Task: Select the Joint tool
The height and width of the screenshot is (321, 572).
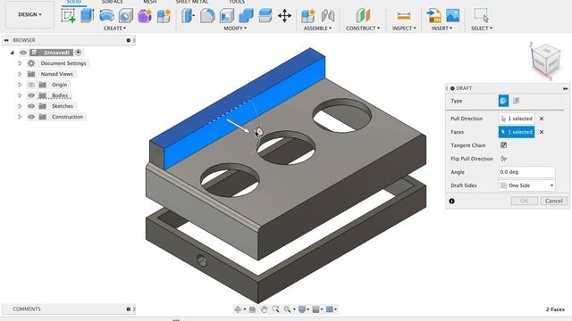Action: pos(328,16)
